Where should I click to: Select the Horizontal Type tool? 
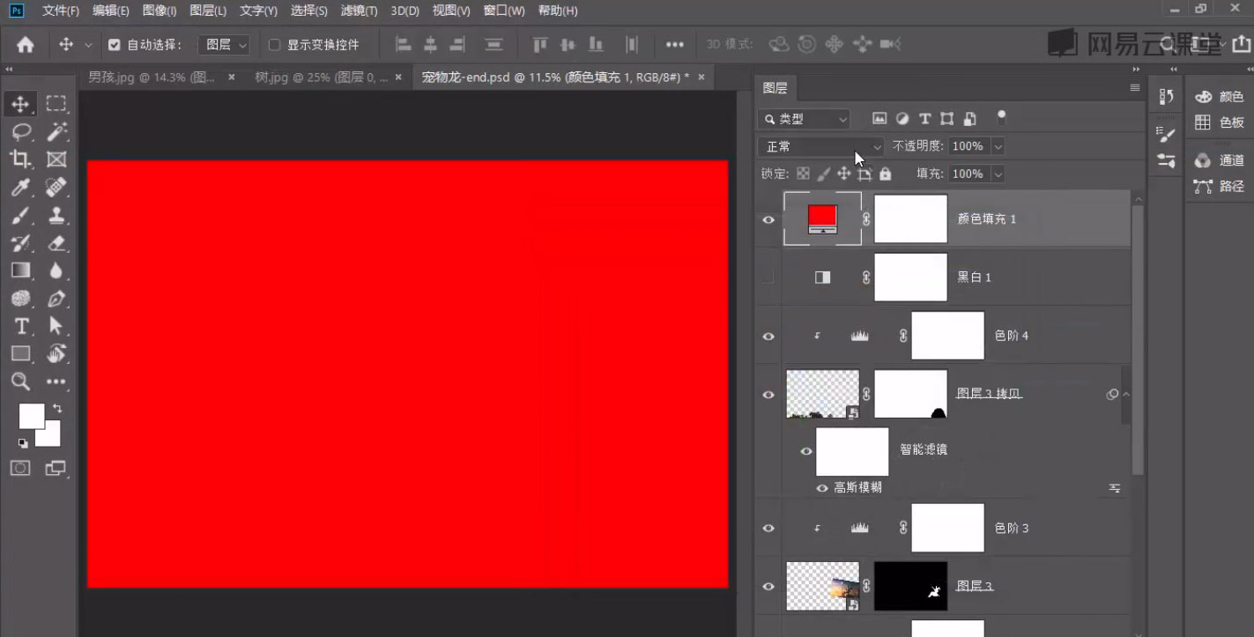pos(20,326)
